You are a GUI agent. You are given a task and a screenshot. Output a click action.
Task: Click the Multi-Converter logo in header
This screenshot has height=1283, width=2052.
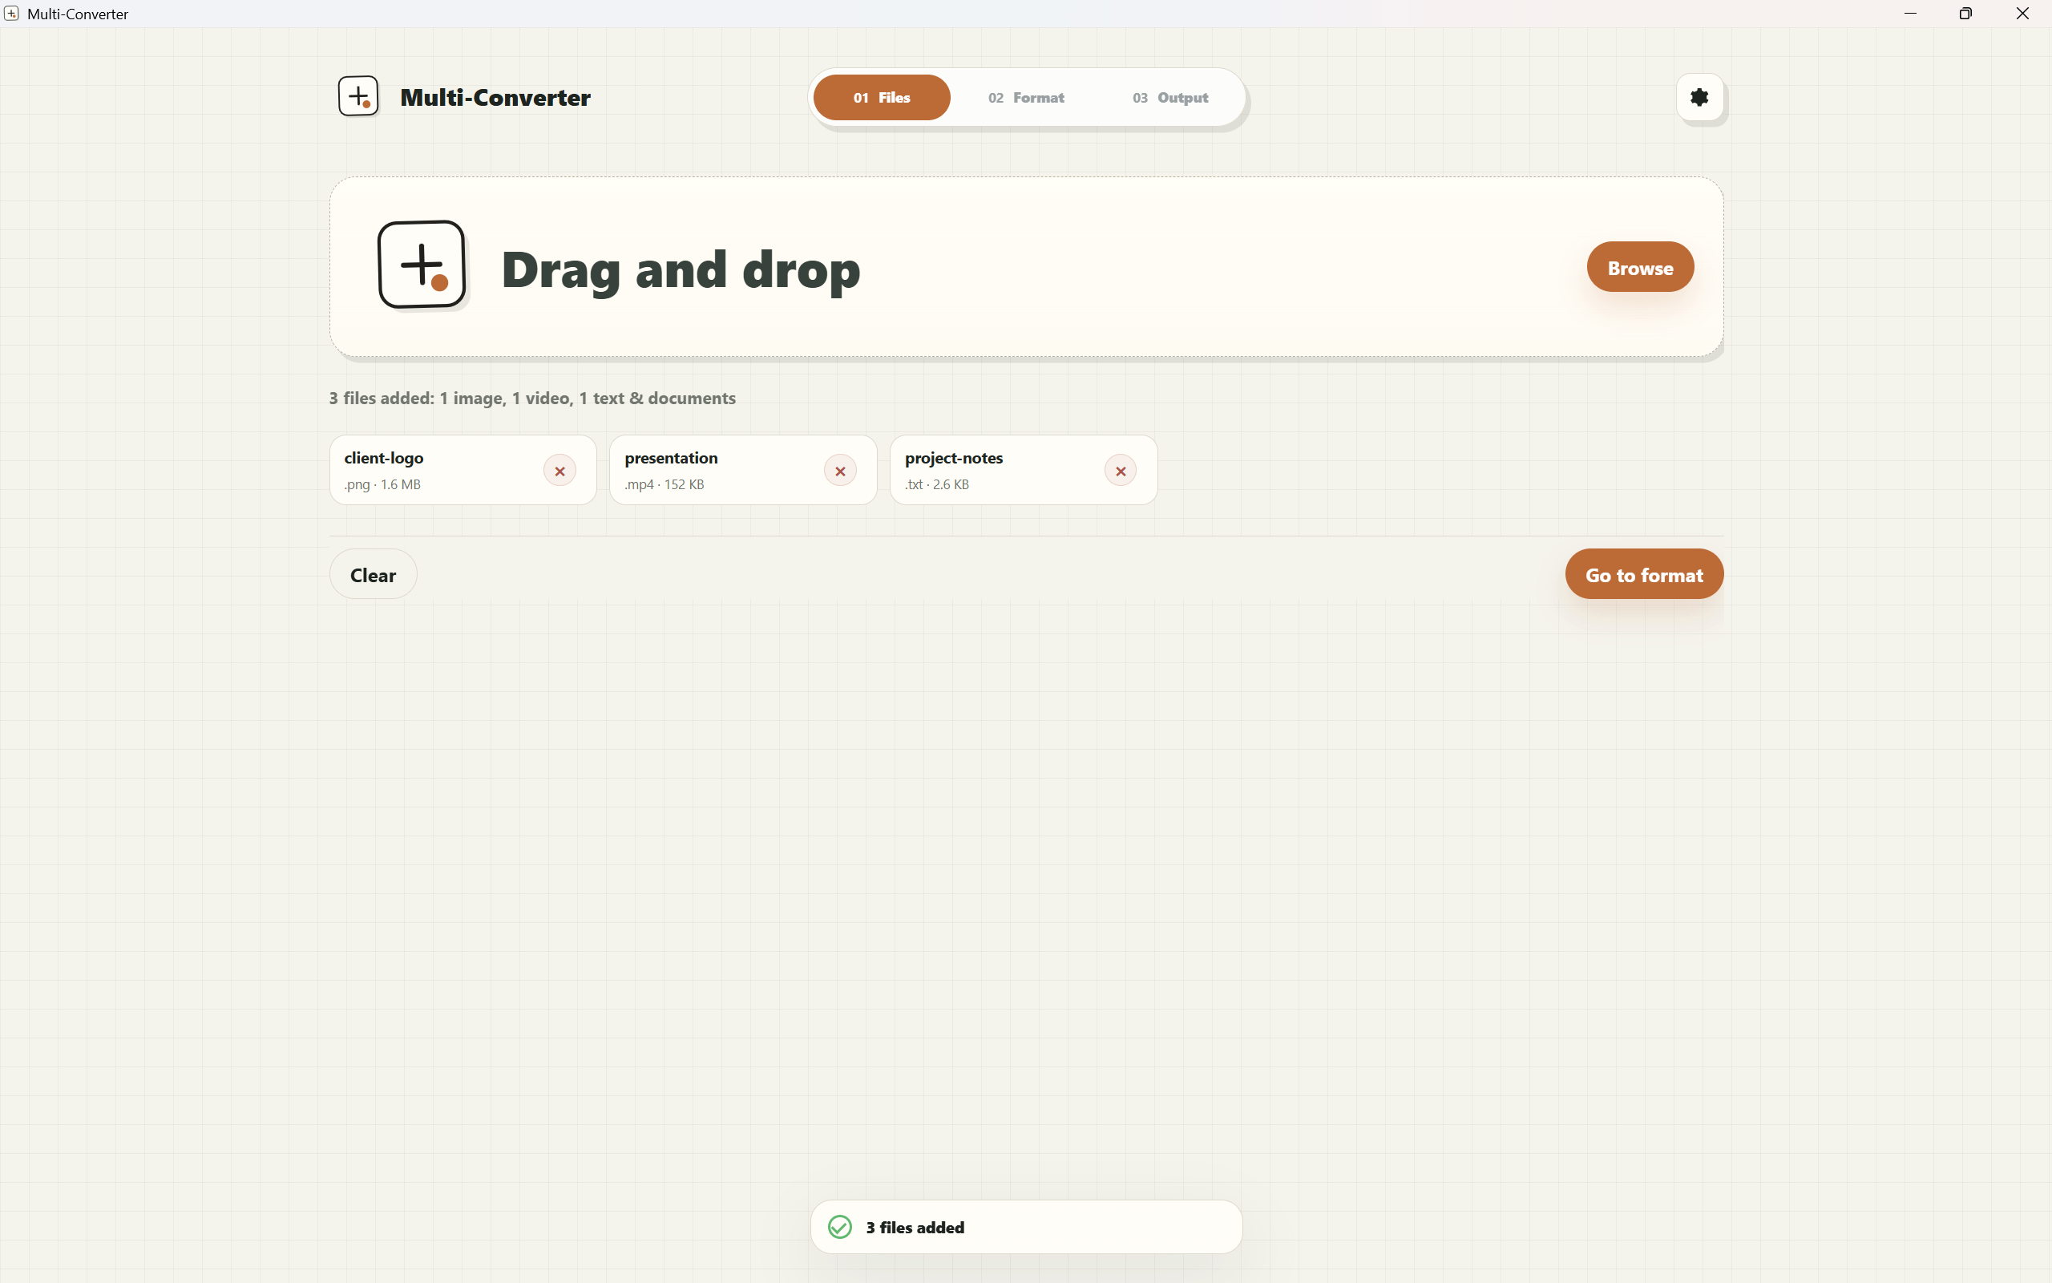[357, 97]
